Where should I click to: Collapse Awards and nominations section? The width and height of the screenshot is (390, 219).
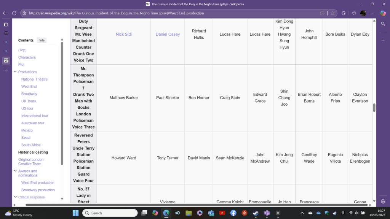click(x=15, y=171)
